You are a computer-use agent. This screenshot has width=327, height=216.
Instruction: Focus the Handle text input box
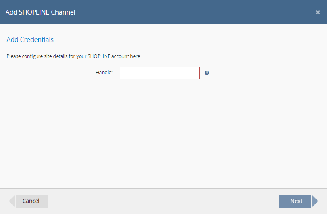pyautogui.click(x=160, y=73)
